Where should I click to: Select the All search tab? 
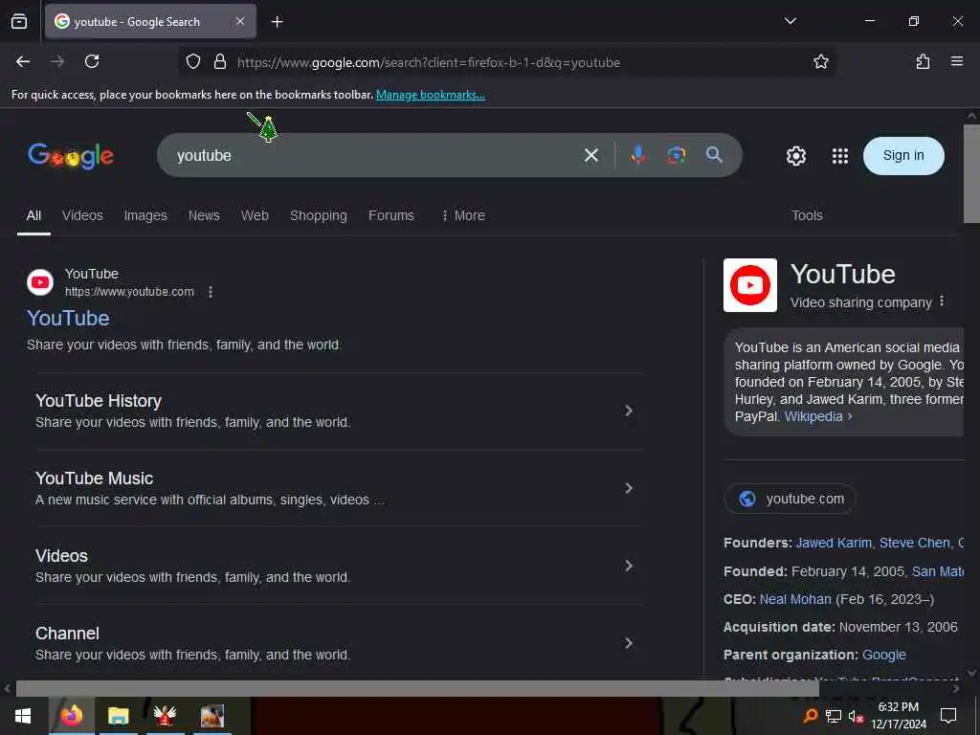tap(33, 215)
